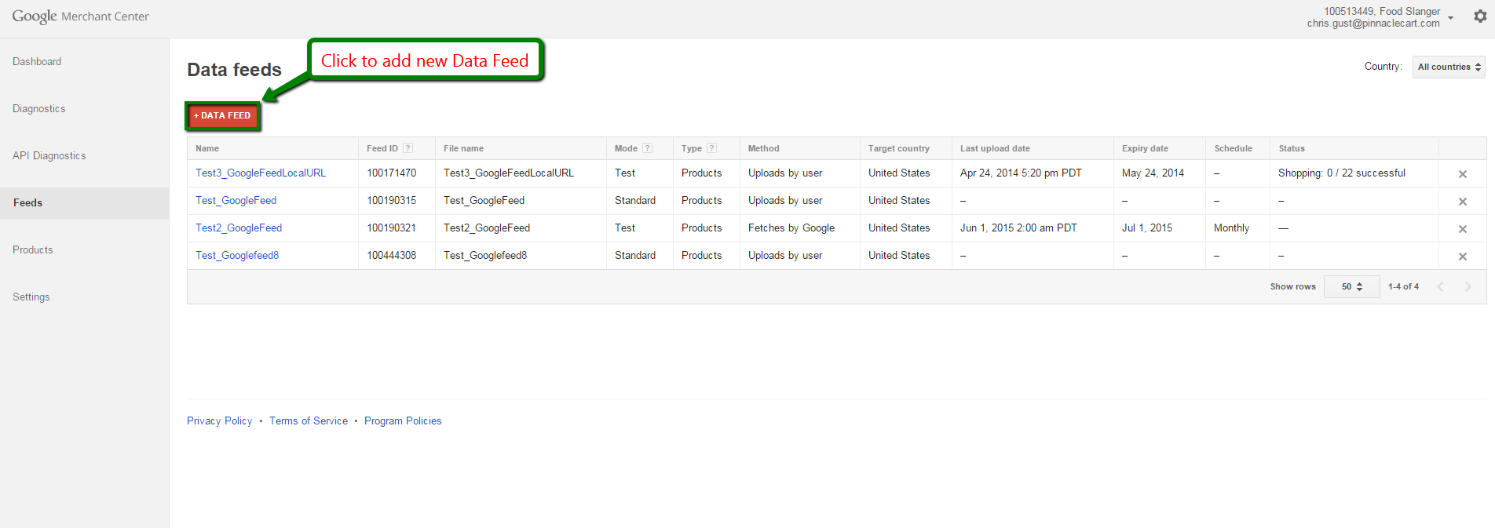Click the Expiry date column header
Image resolution: width=1495 pixels, height=528 pixels.
[x=1145, y=148]
